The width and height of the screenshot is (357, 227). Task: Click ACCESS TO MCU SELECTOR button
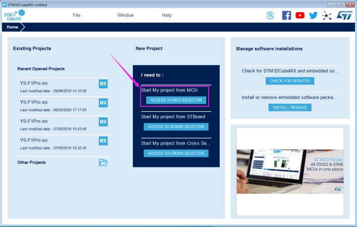click(176, 100)
